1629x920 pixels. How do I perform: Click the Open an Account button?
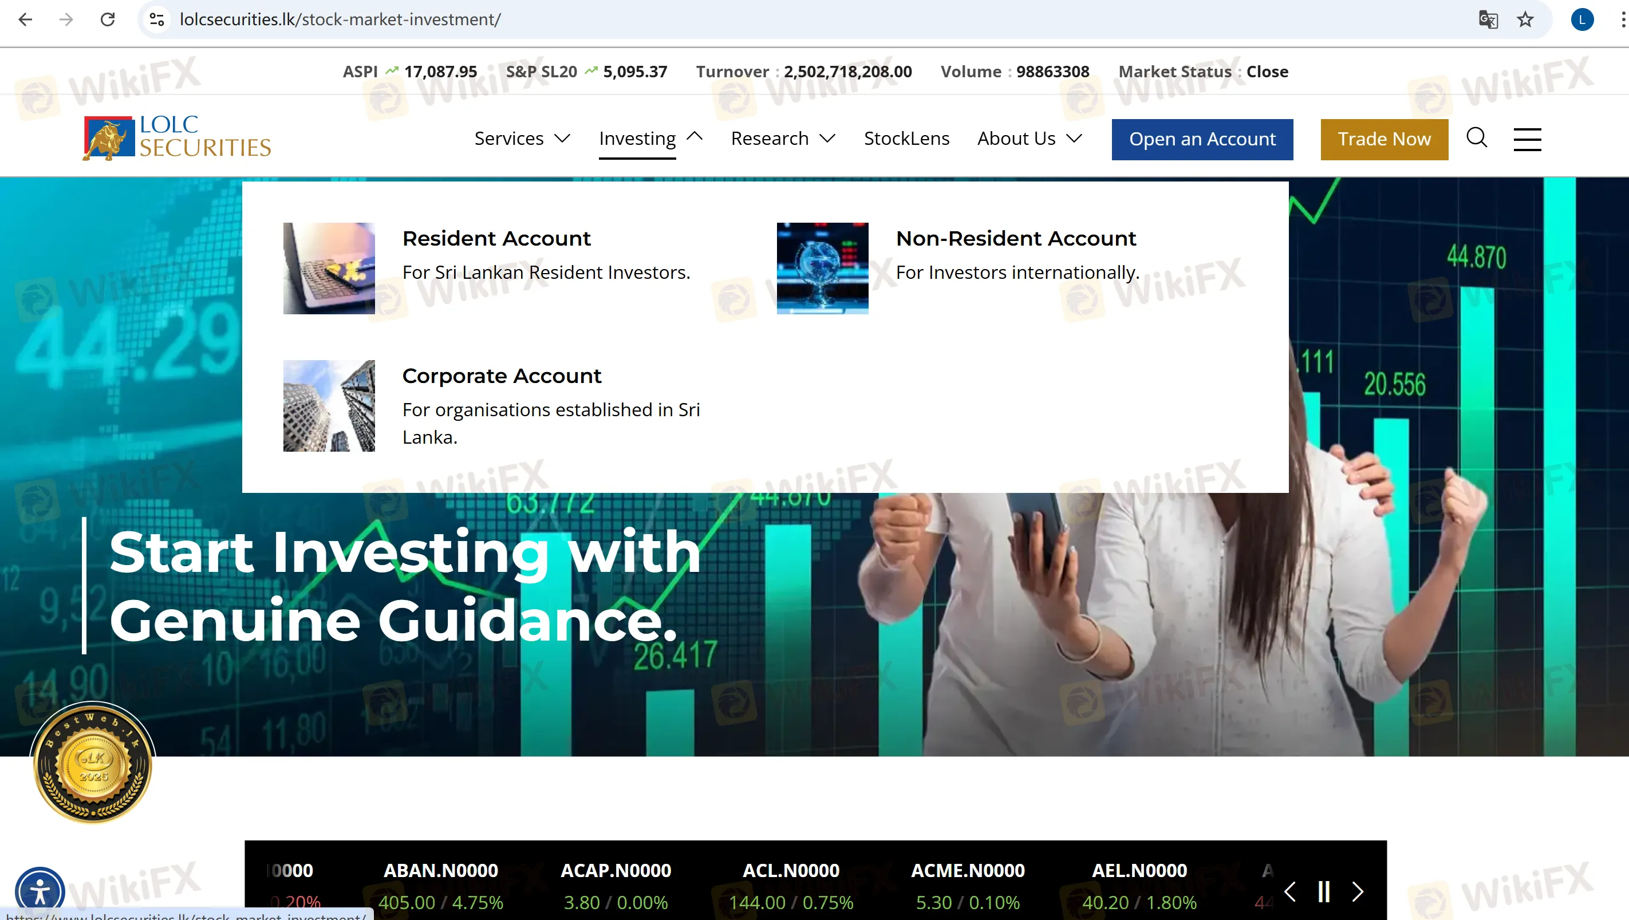click(1202, 139)
